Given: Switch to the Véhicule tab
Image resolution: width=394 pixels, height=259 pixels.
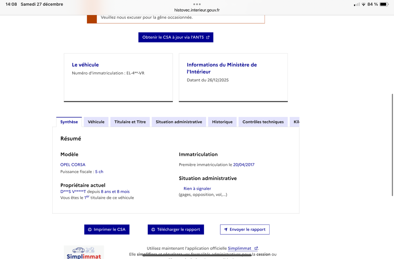Looking at the screenshot, I should point(96,122).
